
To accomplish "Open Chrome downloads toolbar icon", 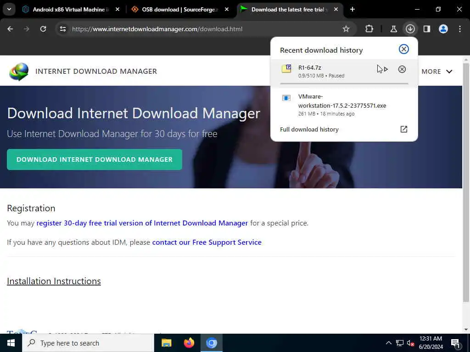I will (x=410, y=29).
